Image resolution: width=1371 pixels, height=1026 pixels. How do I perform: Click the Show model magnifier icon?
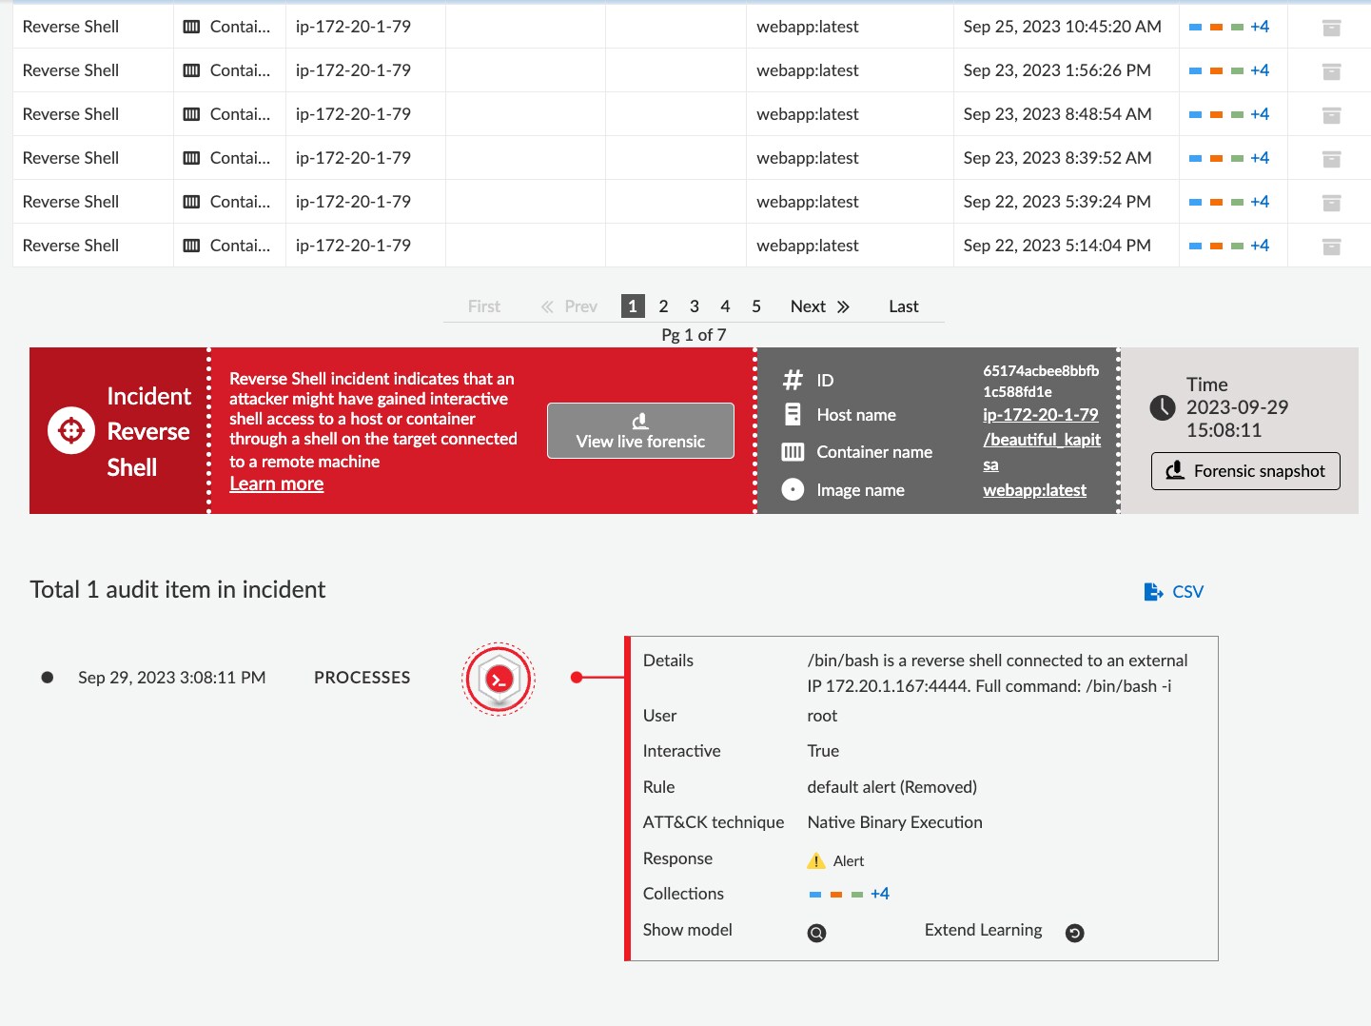(816, 933)
